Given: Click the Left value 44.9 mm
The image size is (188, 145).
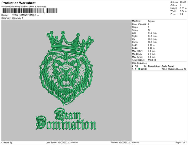Looking at the screenshot, I should coord(152,33).
